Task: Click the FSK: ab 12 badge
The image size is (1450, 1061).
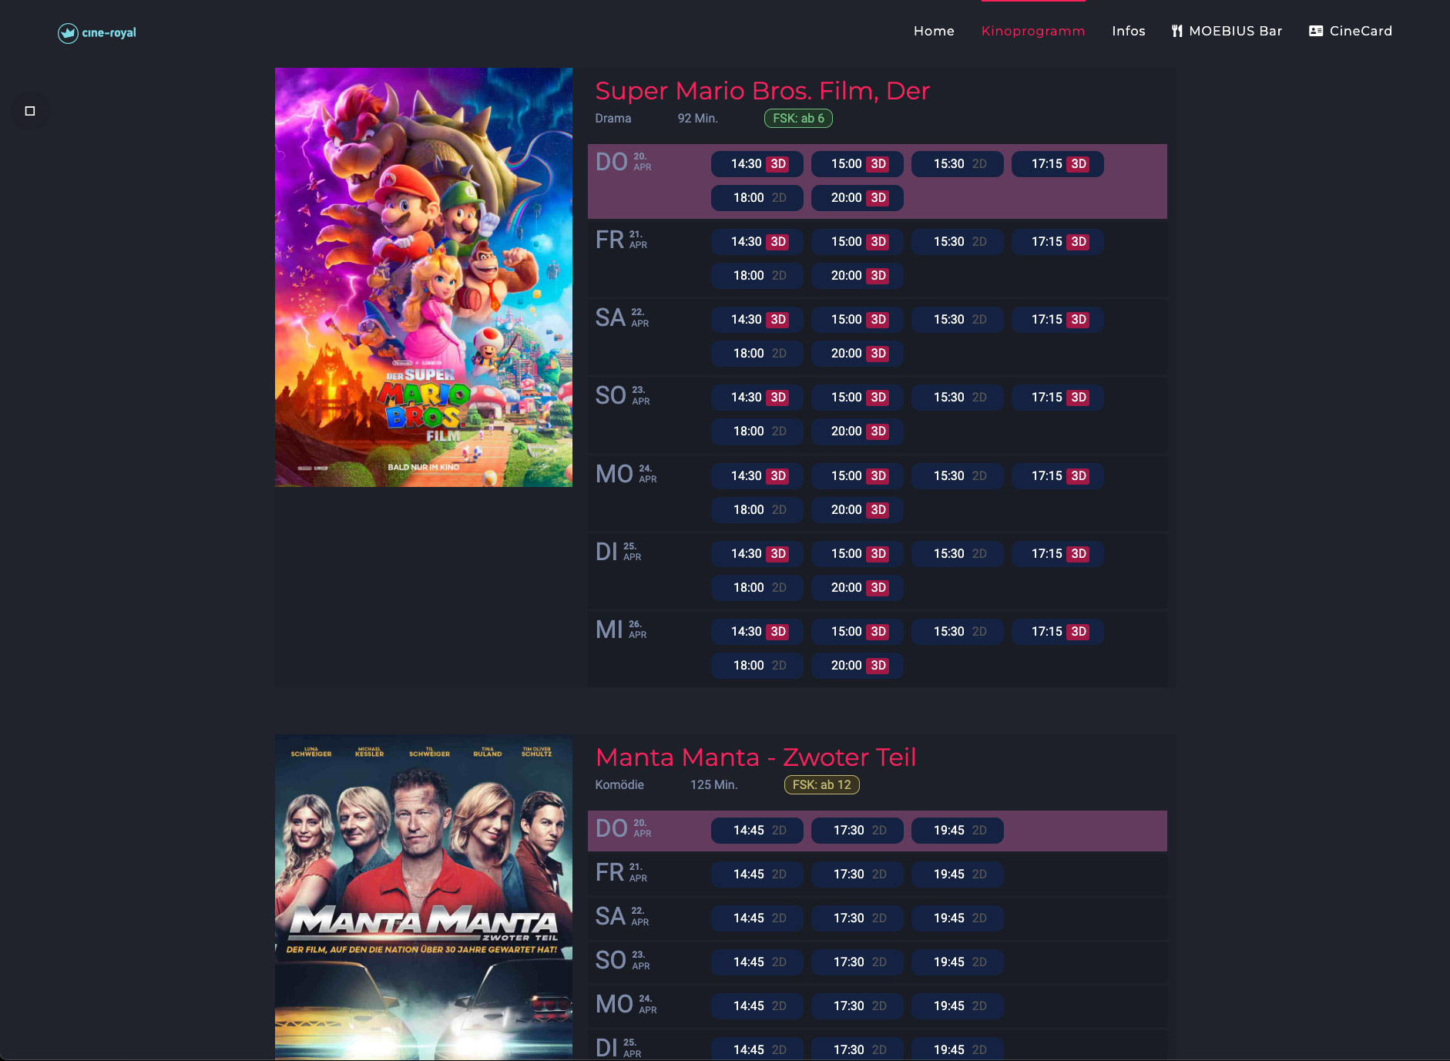Action: click(821, 785)
